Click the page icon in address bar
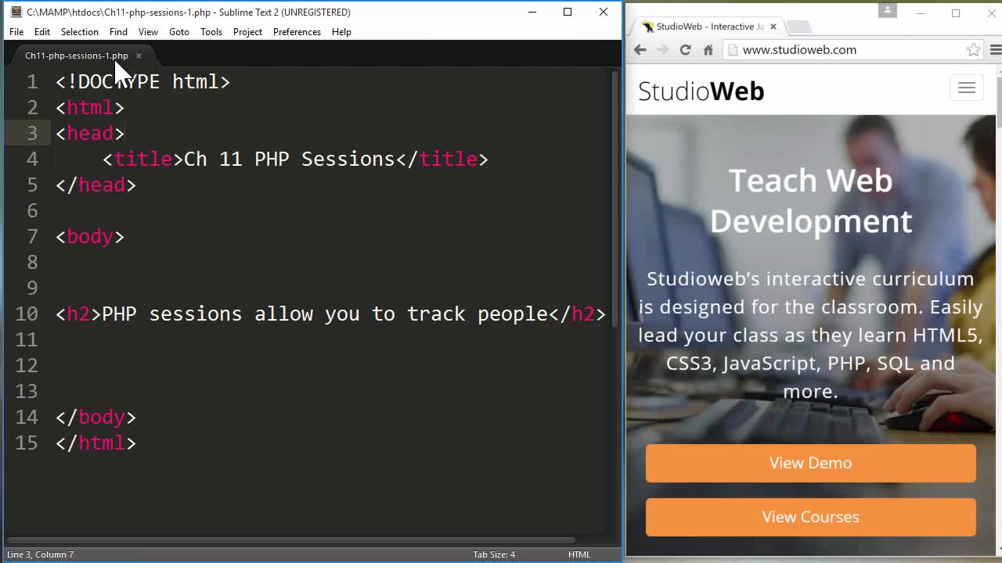Viewport: 1002px width, 563px height. click(x=733, y=50)
